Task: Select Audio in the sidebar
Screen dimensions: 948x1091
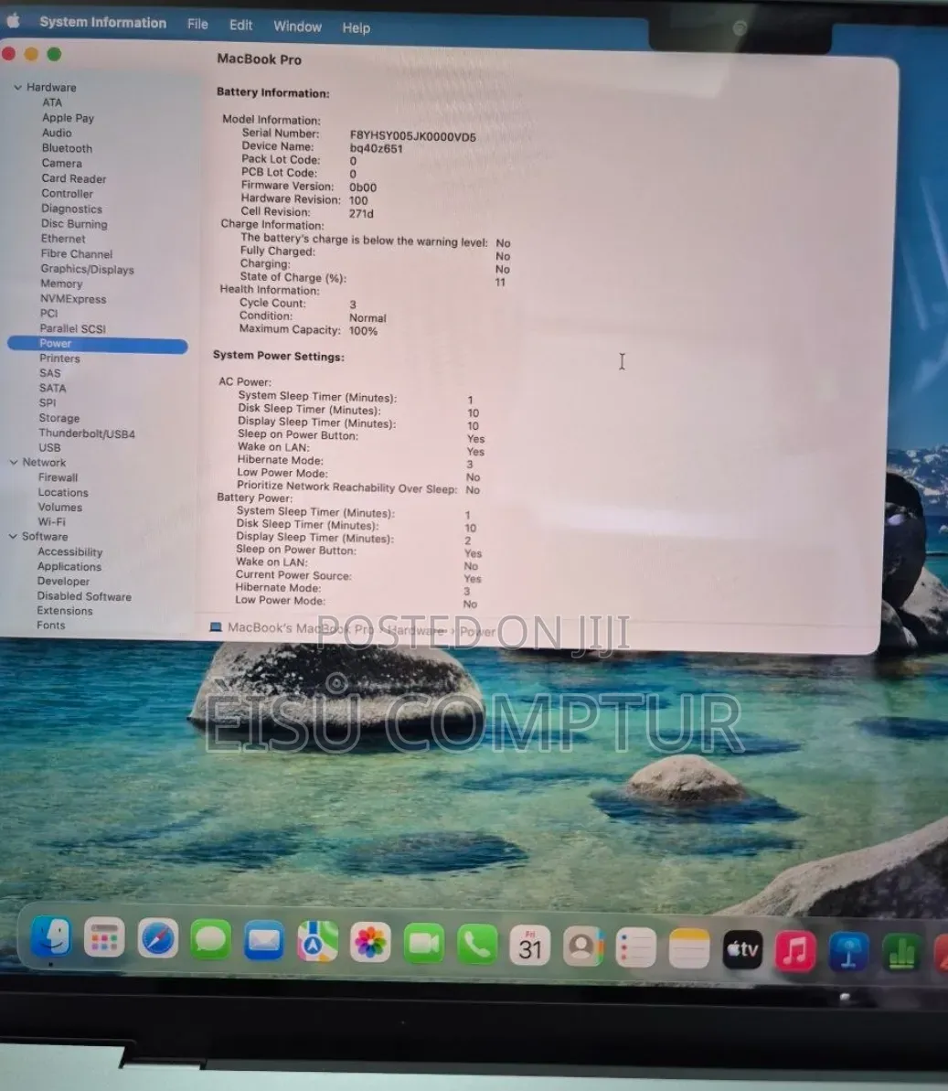Action: (x=57, y=133)
